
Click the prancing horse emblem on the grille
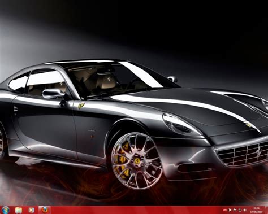tap(258, 151)
